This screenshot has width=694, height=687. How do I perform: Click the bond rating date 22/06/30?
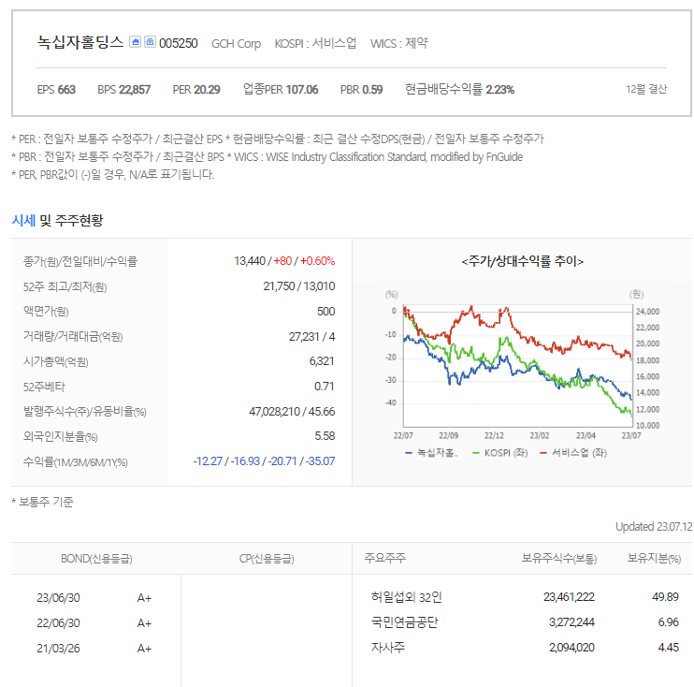(58, 623)
